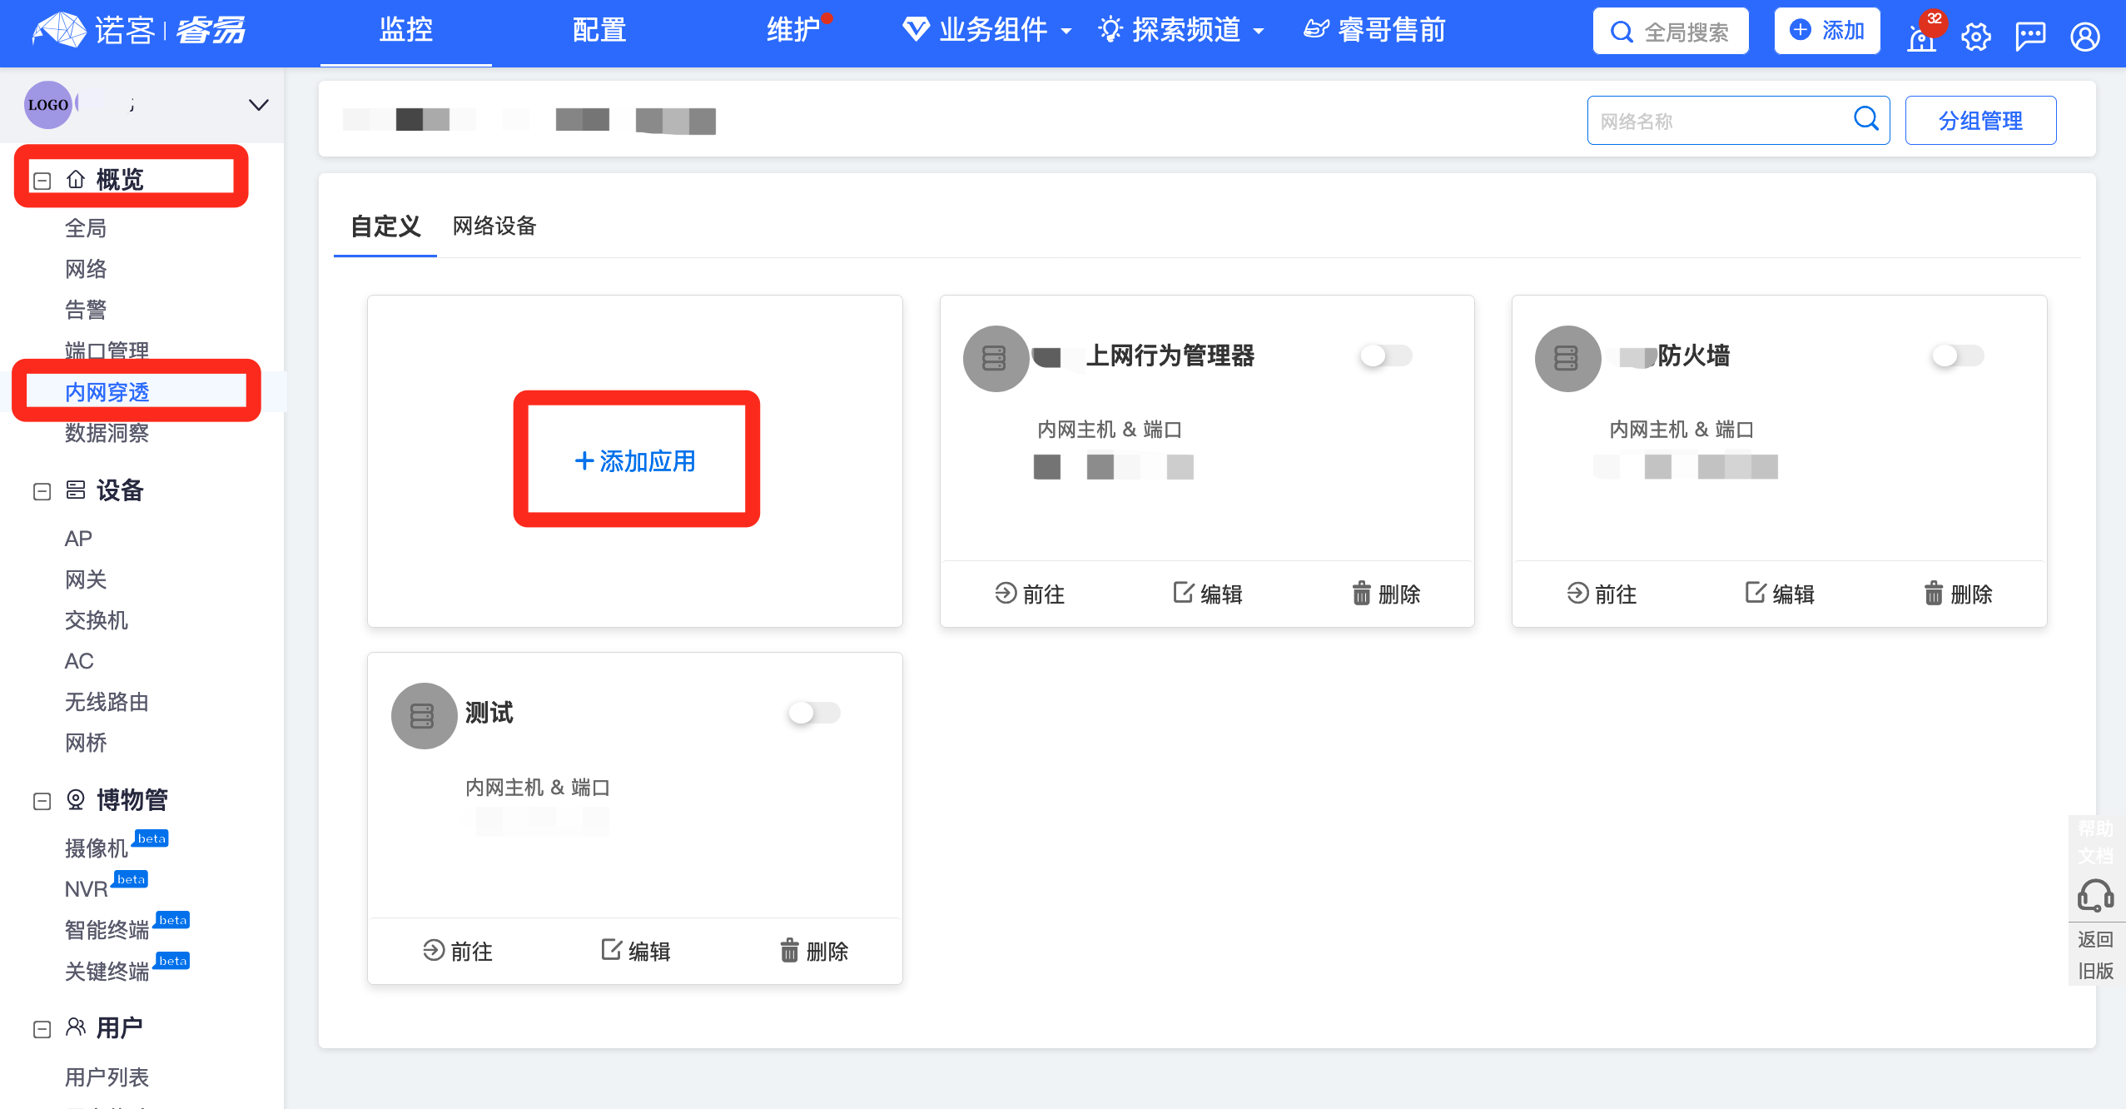The width and height of the screenshot is (2126, 1109).
Task: Select the 网络设备 tab
Action: [494, 226]
